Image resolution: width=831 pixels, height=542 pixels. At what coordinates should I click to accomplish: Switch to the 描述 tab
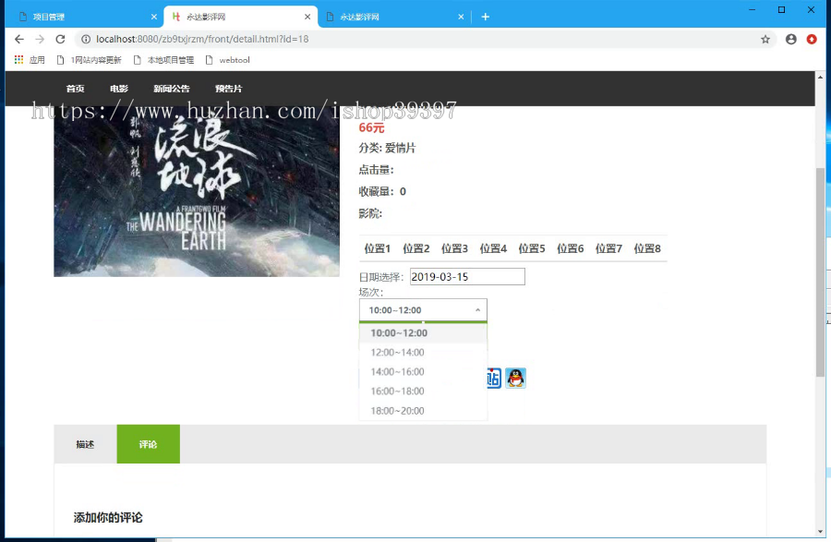click(85, 444)
